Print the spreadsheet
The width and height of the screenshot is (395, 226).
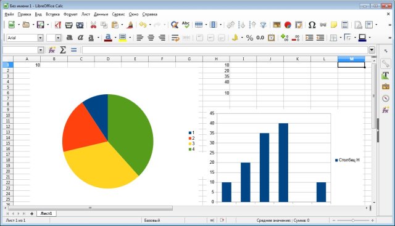click(69, 25)
